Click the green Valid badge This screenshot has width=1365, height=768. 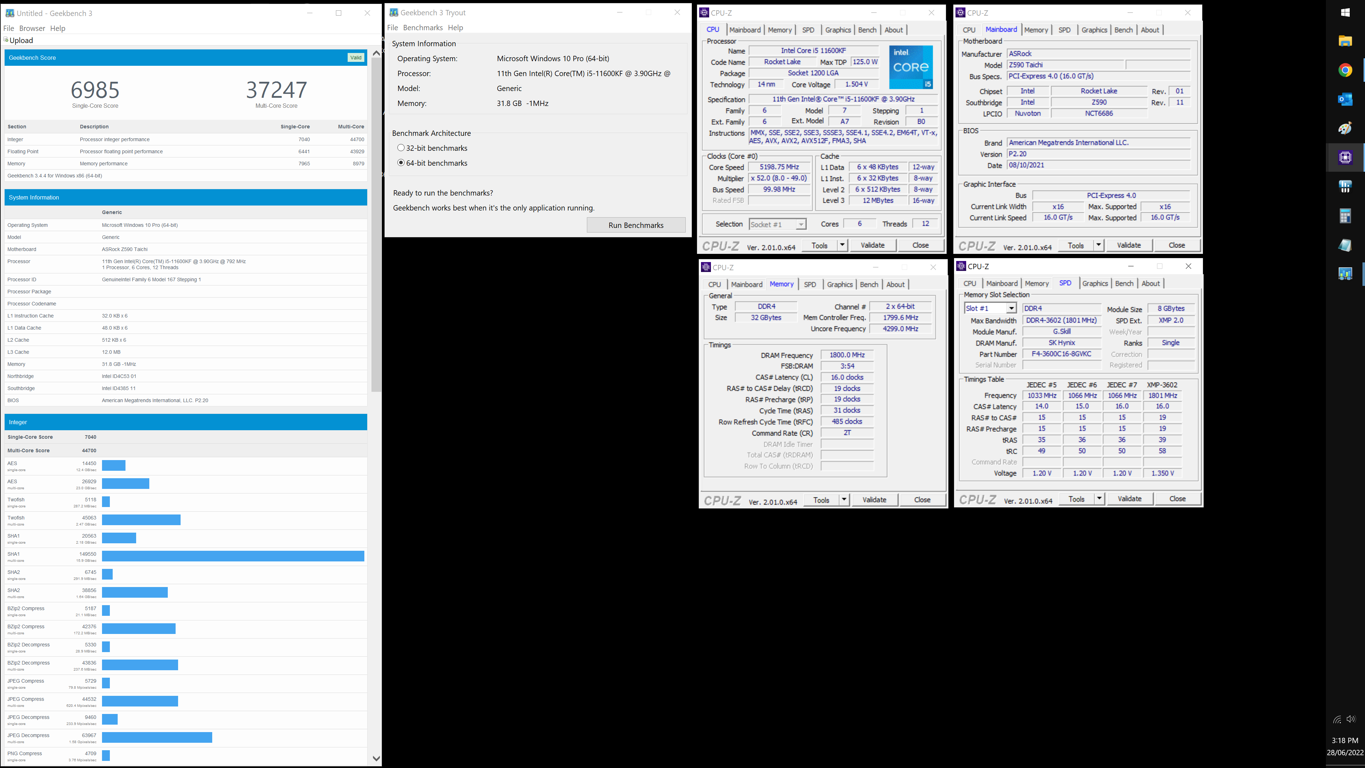pyautogui.click(x=356, y=57)
